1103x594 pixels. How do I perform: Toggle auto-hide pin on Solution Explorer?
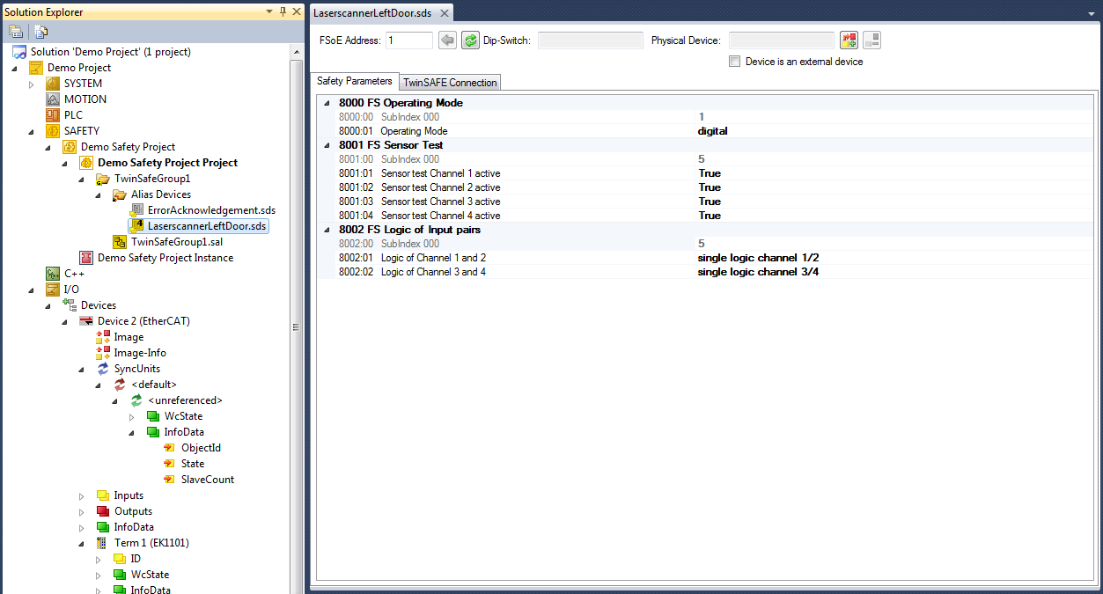coord(283,11)
